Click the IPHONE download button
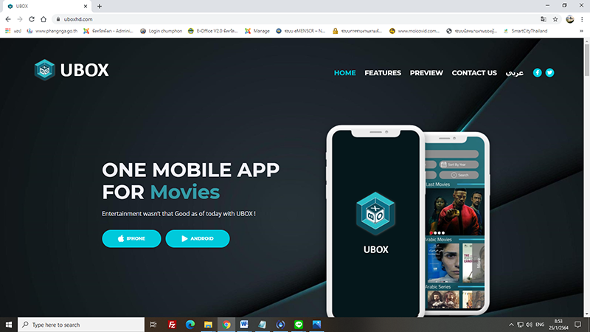This screenshot has height=332, width=590. pos(131,238)
